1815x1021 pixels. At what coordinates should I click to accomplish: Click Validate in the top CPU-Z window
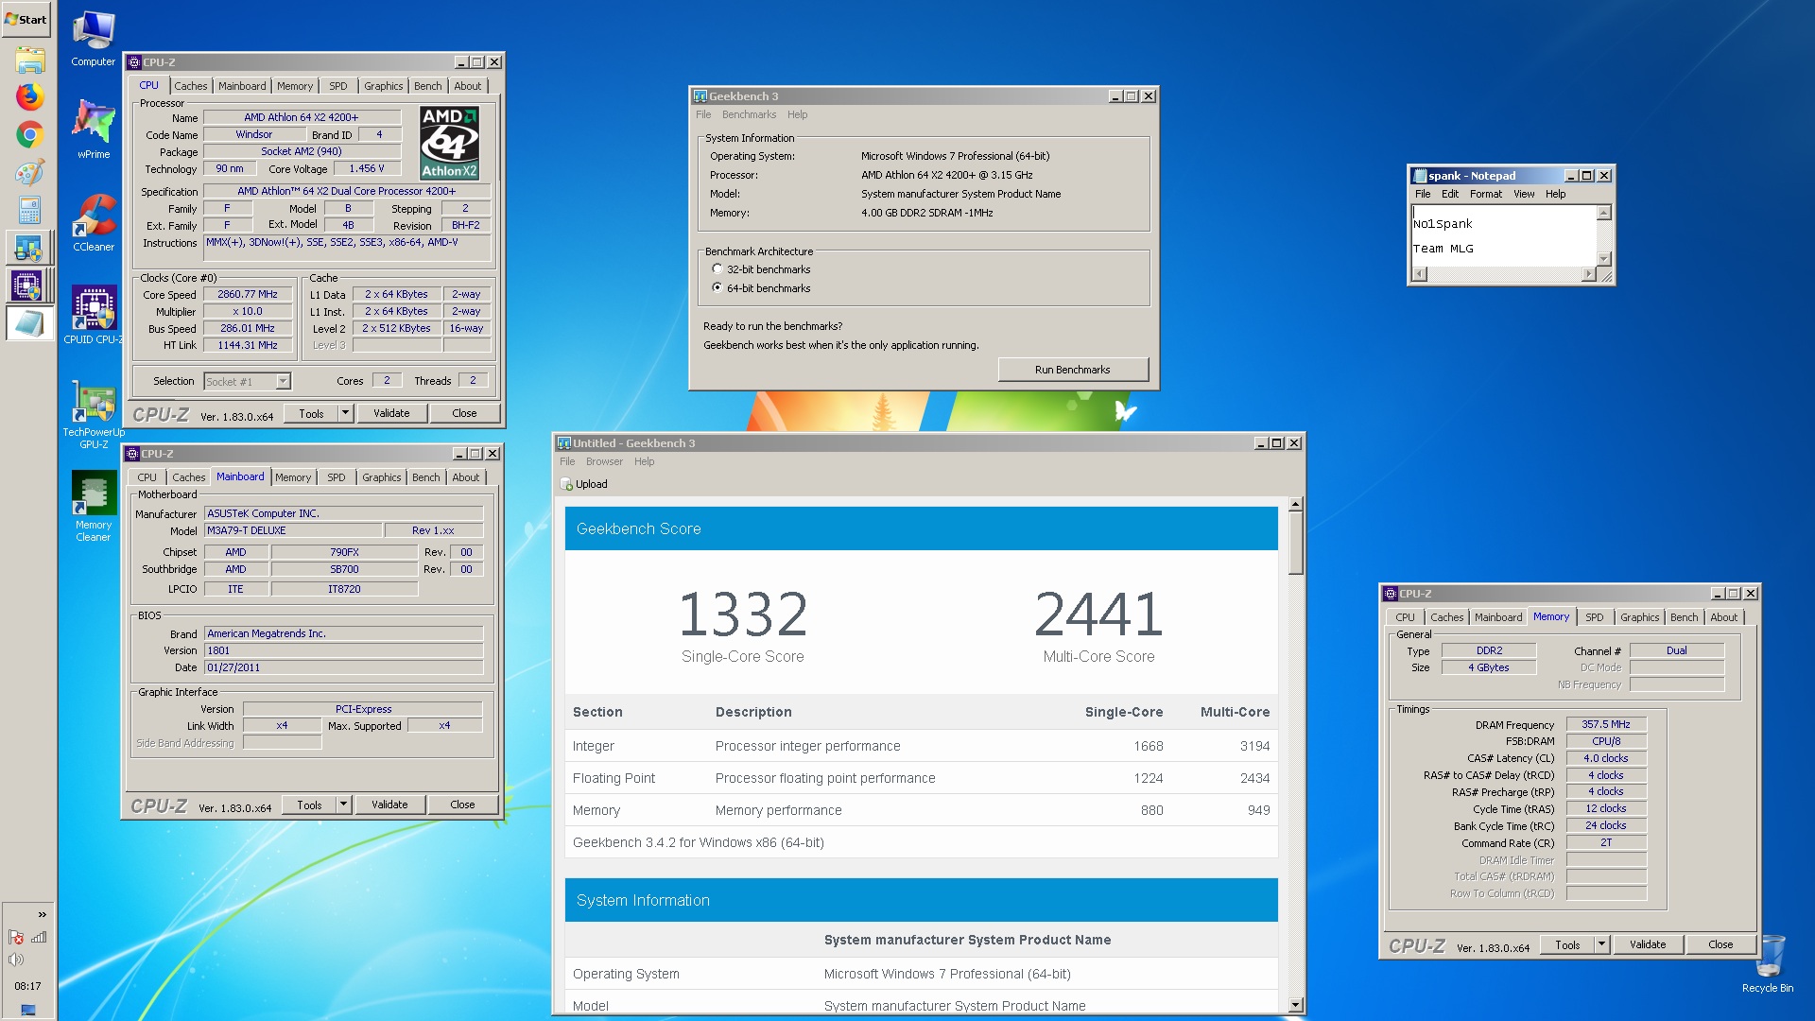tap(391, 413)
